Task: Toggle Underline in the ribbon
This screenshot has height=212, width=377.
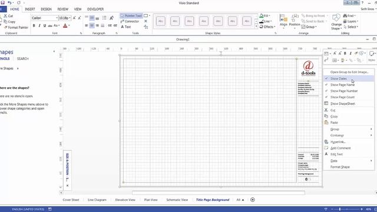Action: [x=45, y=25]
